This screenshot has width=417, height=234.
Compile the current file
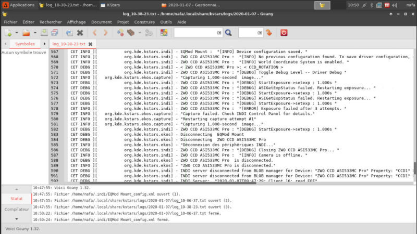click(120, 33)
